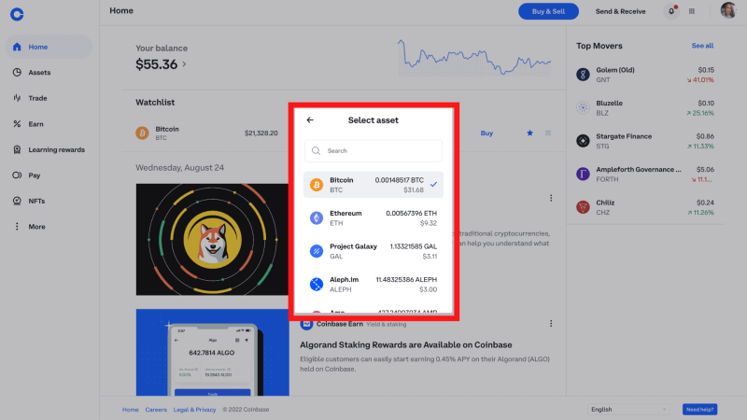The height and width of the screenshot is (420, 747).
Task: Click the footer Legal & Privacy link
Action: point(194,410)
